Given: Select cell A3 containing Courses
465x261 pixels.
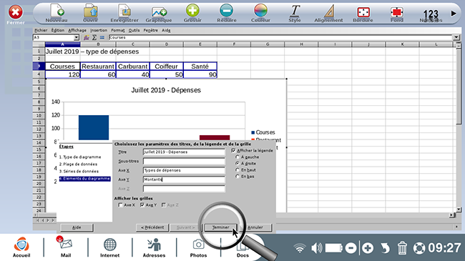Looking at the screenshot, I should point(62,66).
